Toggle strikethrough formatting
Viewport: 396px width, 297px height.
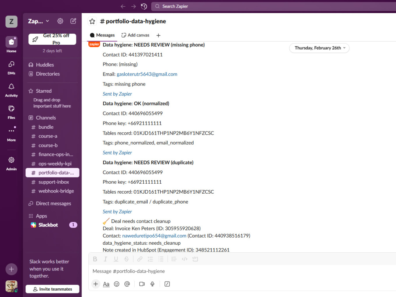pyautogui.click(x=127, y=259)
